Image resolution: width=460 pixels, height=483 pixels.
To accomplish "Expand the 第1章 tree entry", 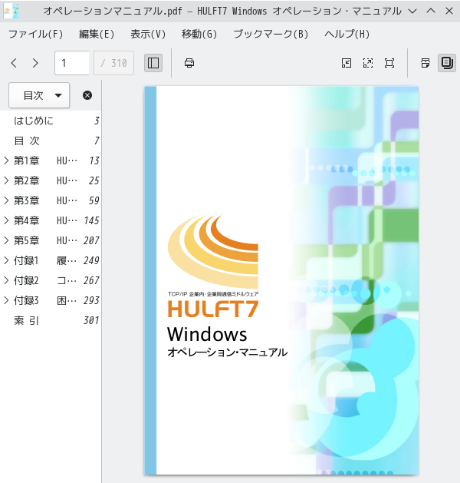I will coord(6,160).
